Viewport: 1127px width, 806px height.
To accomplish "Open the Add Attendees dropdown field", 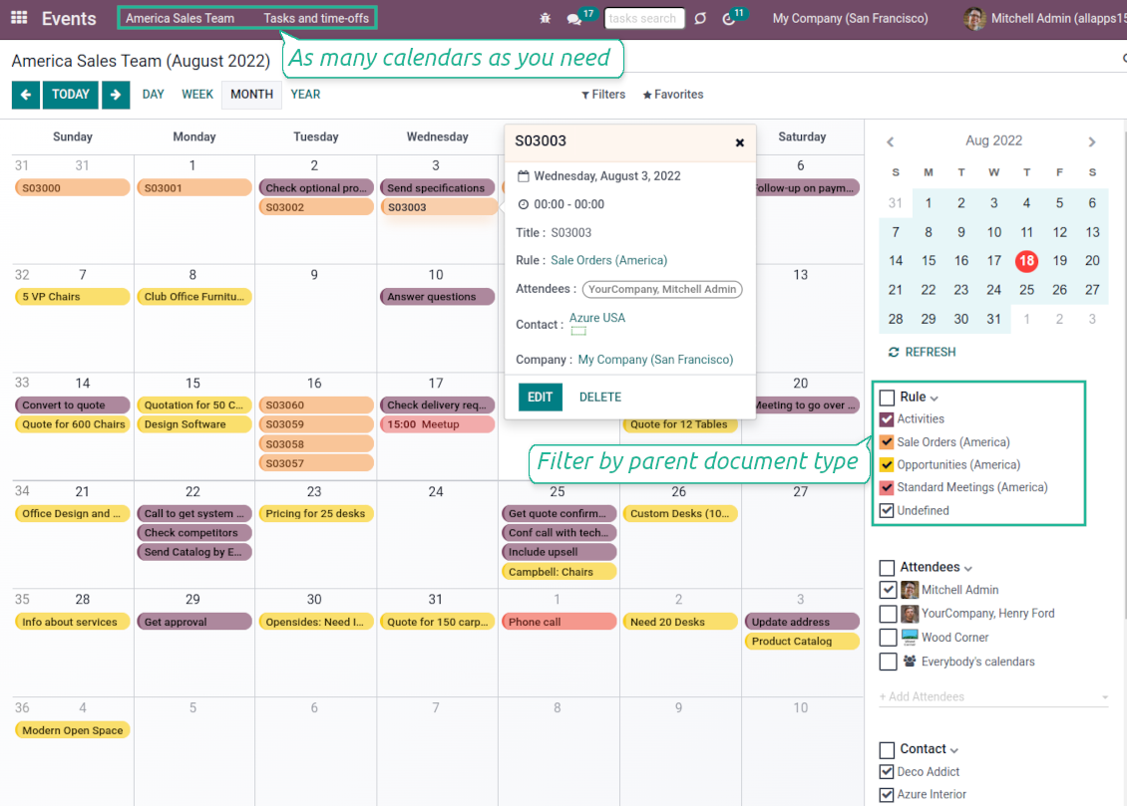I will pos(993,696).
